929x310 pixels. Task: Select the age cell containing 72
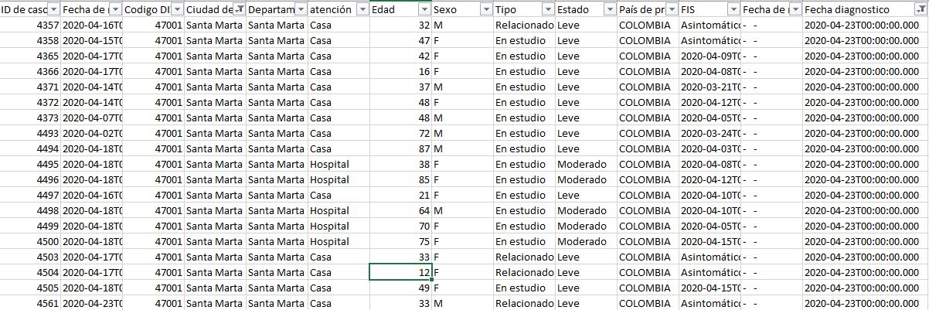tap(400, 133)
